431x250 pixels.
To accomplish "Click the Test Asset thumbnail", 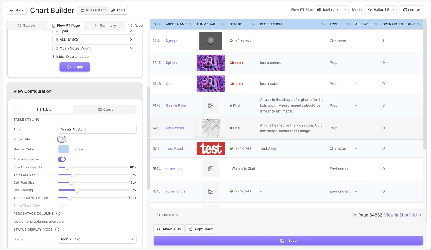I will [x=211, y=148].
